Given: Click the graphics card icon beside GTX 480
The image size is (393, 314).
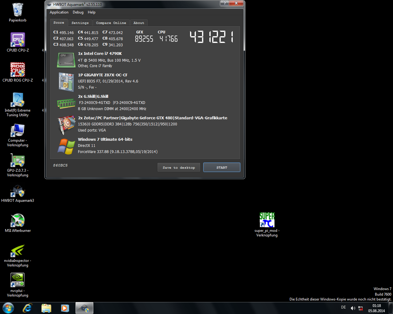Looking at the screenshot, I should click(x=66, y=125).
